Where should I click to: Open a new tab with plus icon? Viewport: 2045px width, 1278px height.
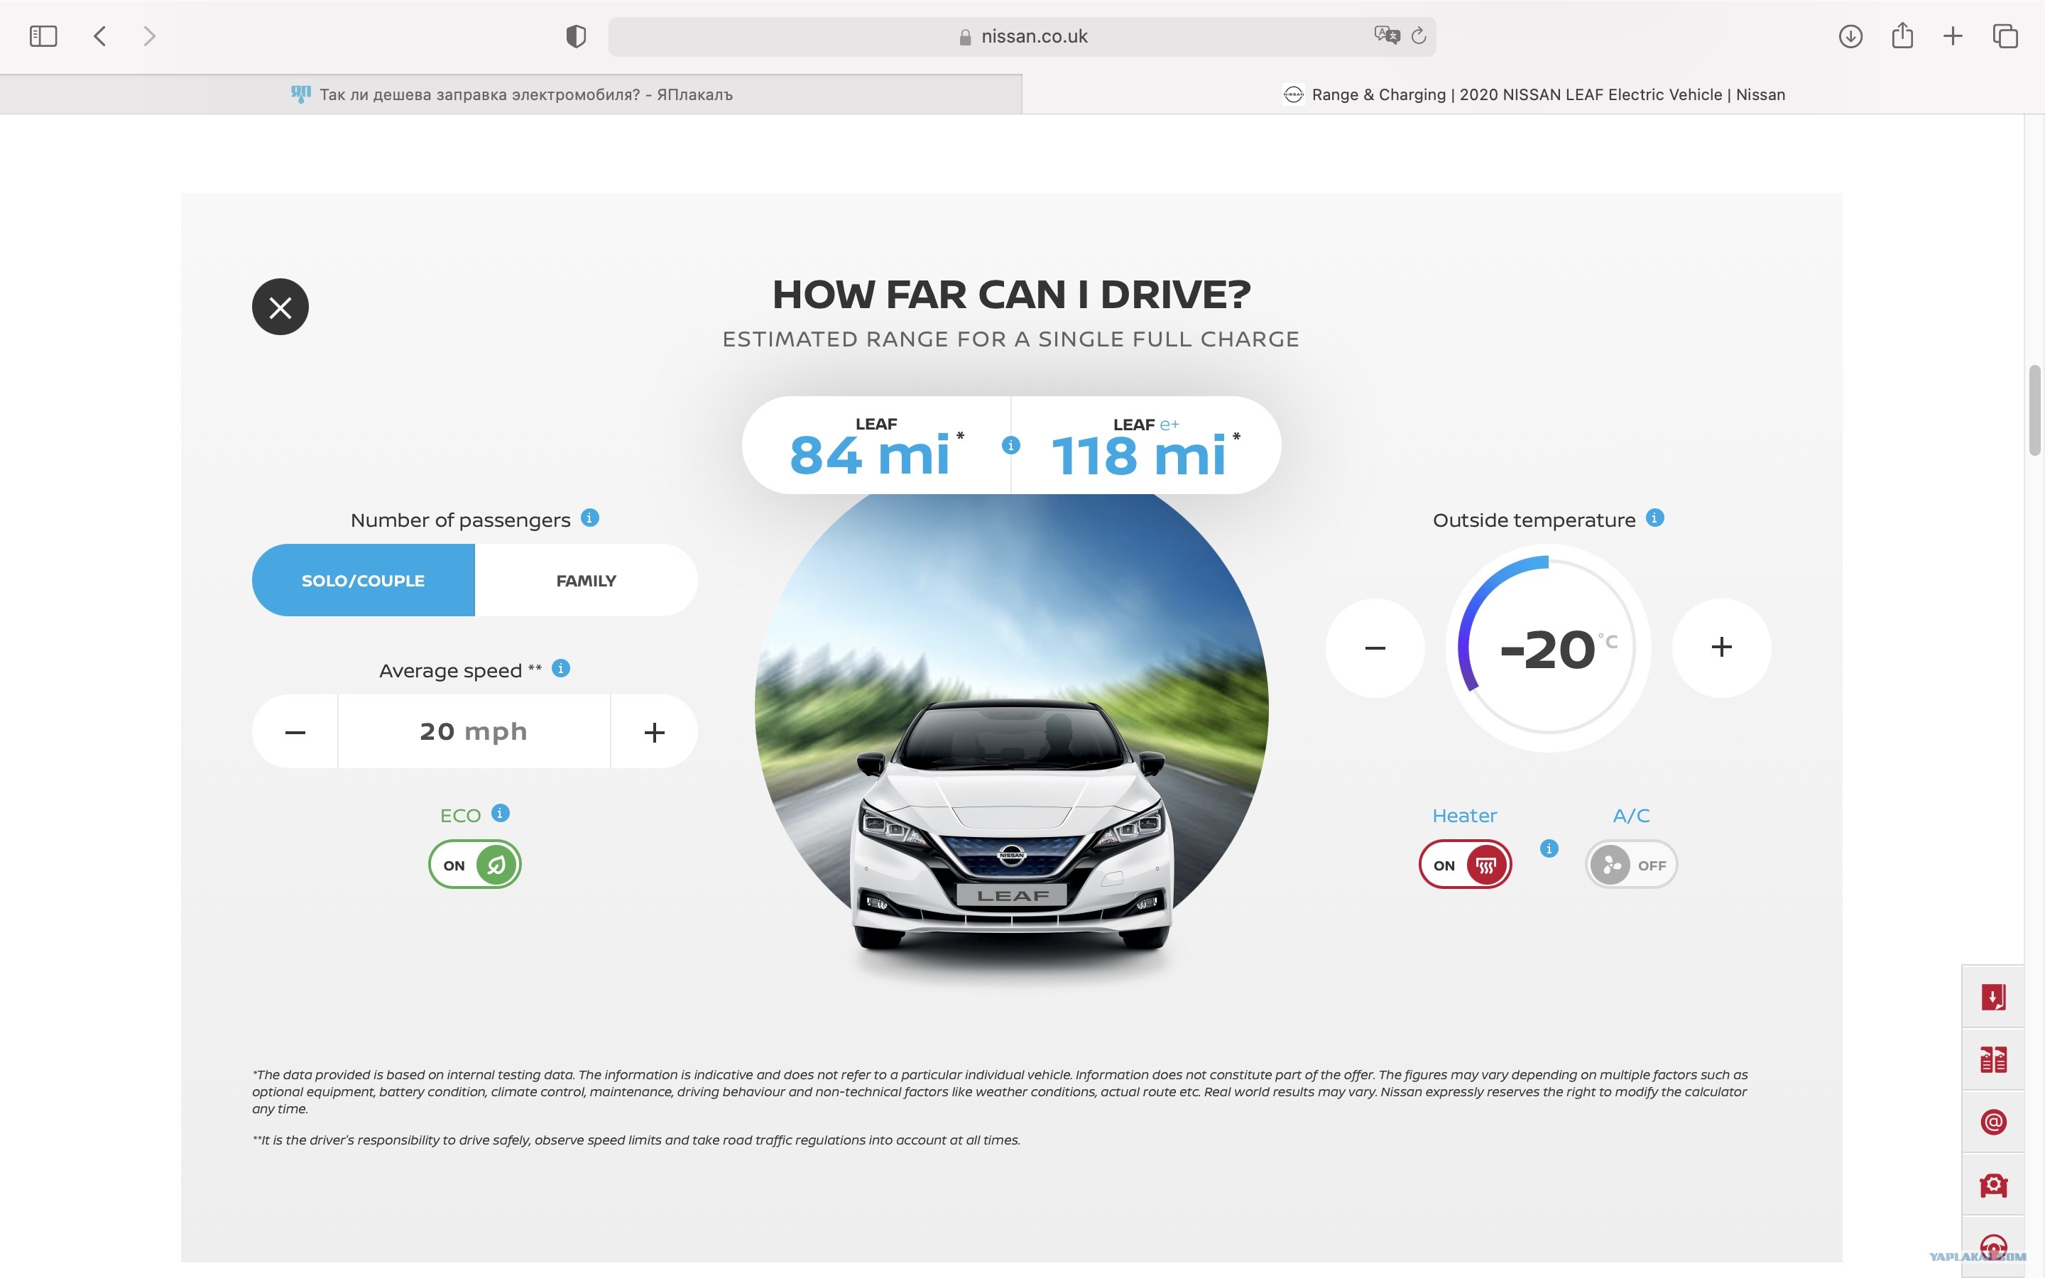[x=1953, y=36]
